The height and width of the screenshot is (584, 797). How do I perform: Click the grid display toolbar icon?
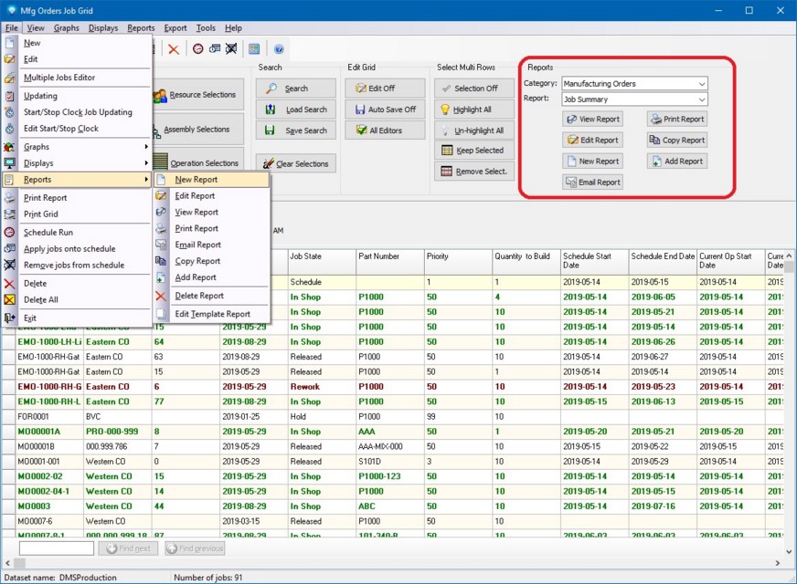pyautogui.click(x=254, y=49)
